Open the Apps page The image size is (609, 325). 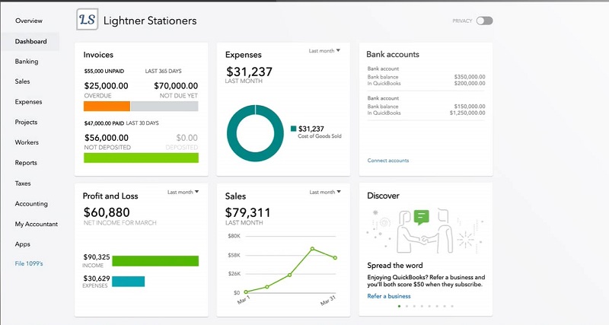point(22,244)
